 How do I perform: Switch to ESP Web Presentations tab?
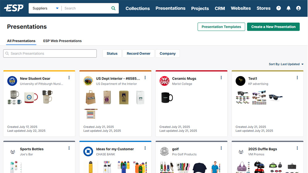[x=62, y=41]
